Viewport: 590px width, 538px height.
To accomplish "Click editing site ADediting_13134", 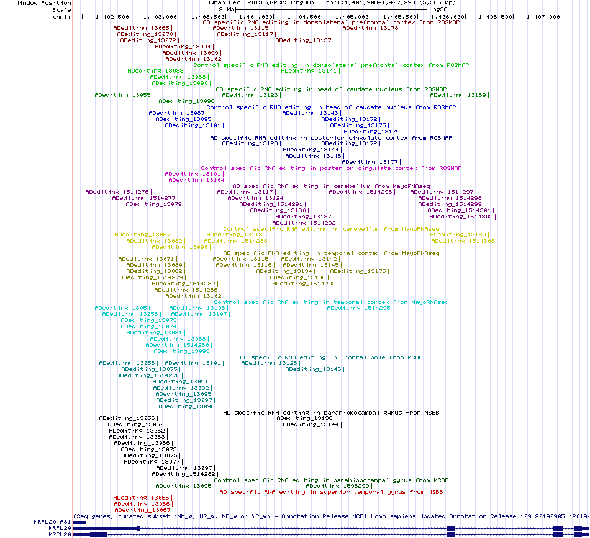I will click(286, 271).
